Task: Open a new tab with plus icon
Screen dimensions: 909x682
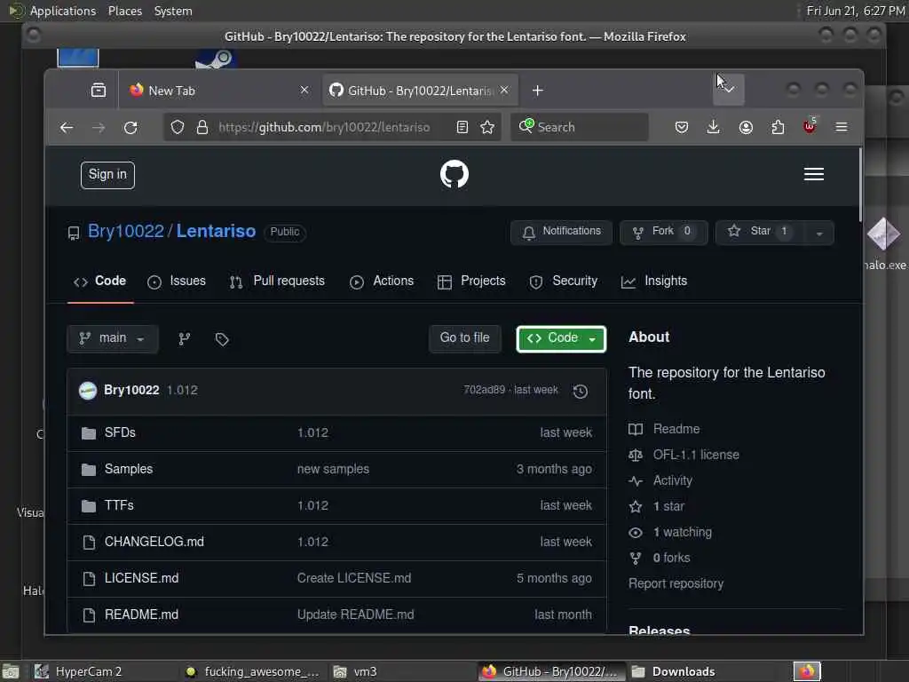Action: point(537,91)
